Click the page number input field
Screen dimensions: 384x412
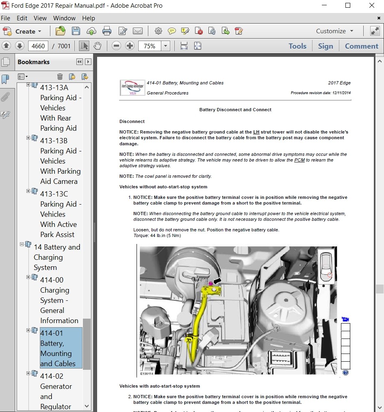(38, 46)
